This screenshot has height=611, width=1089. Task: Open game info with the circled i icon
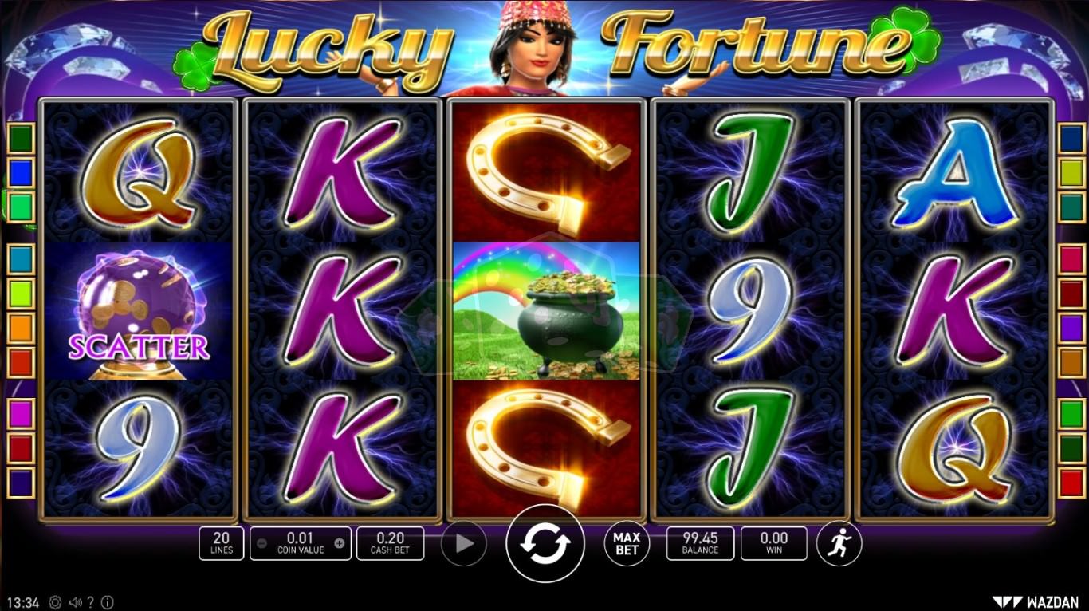click(108, 602)
